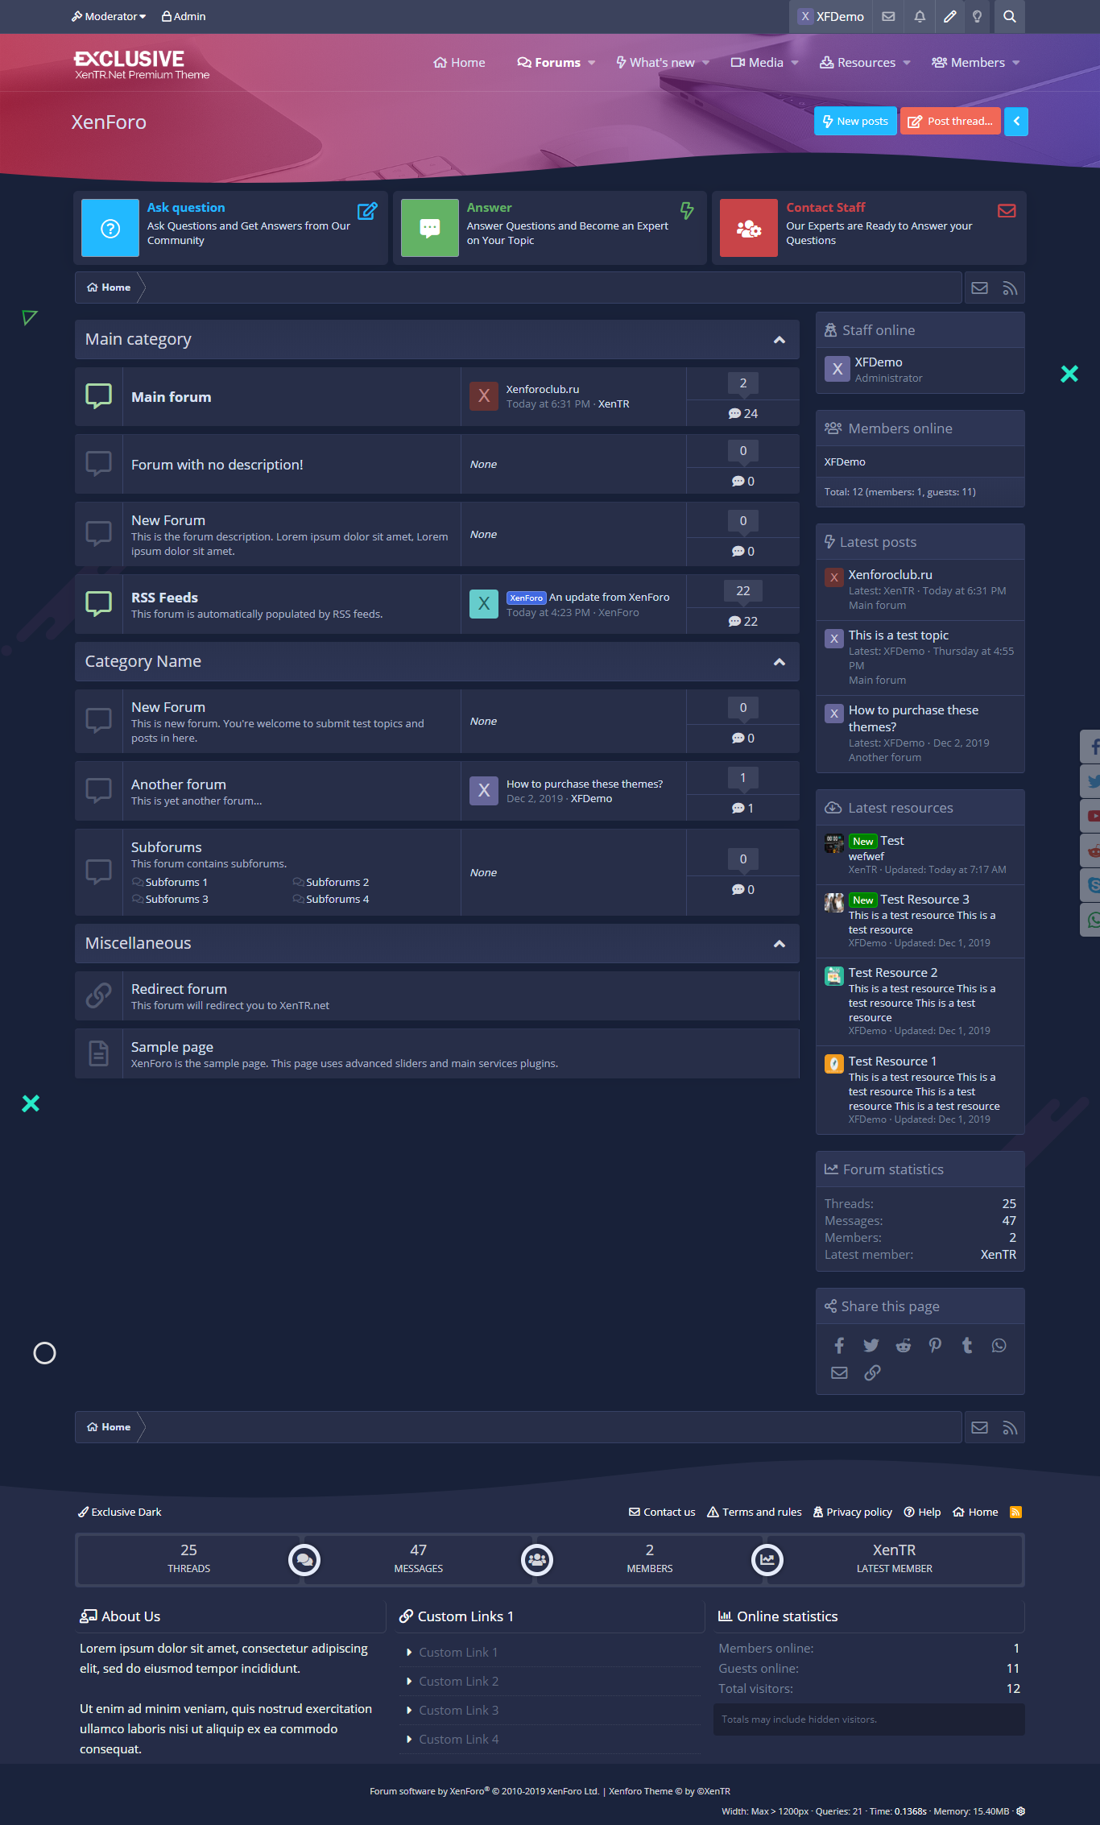Share this page via Pinterest icon

[x=935, y=1345]
